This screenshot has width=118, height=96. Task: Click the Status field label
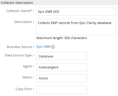(x=27, y=77)
